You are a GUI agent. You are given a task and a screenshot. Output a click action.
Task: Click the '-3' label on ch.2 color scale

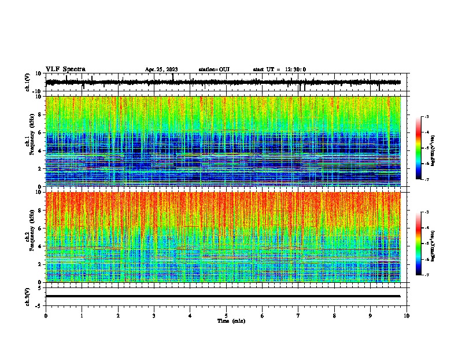[426, 212]
